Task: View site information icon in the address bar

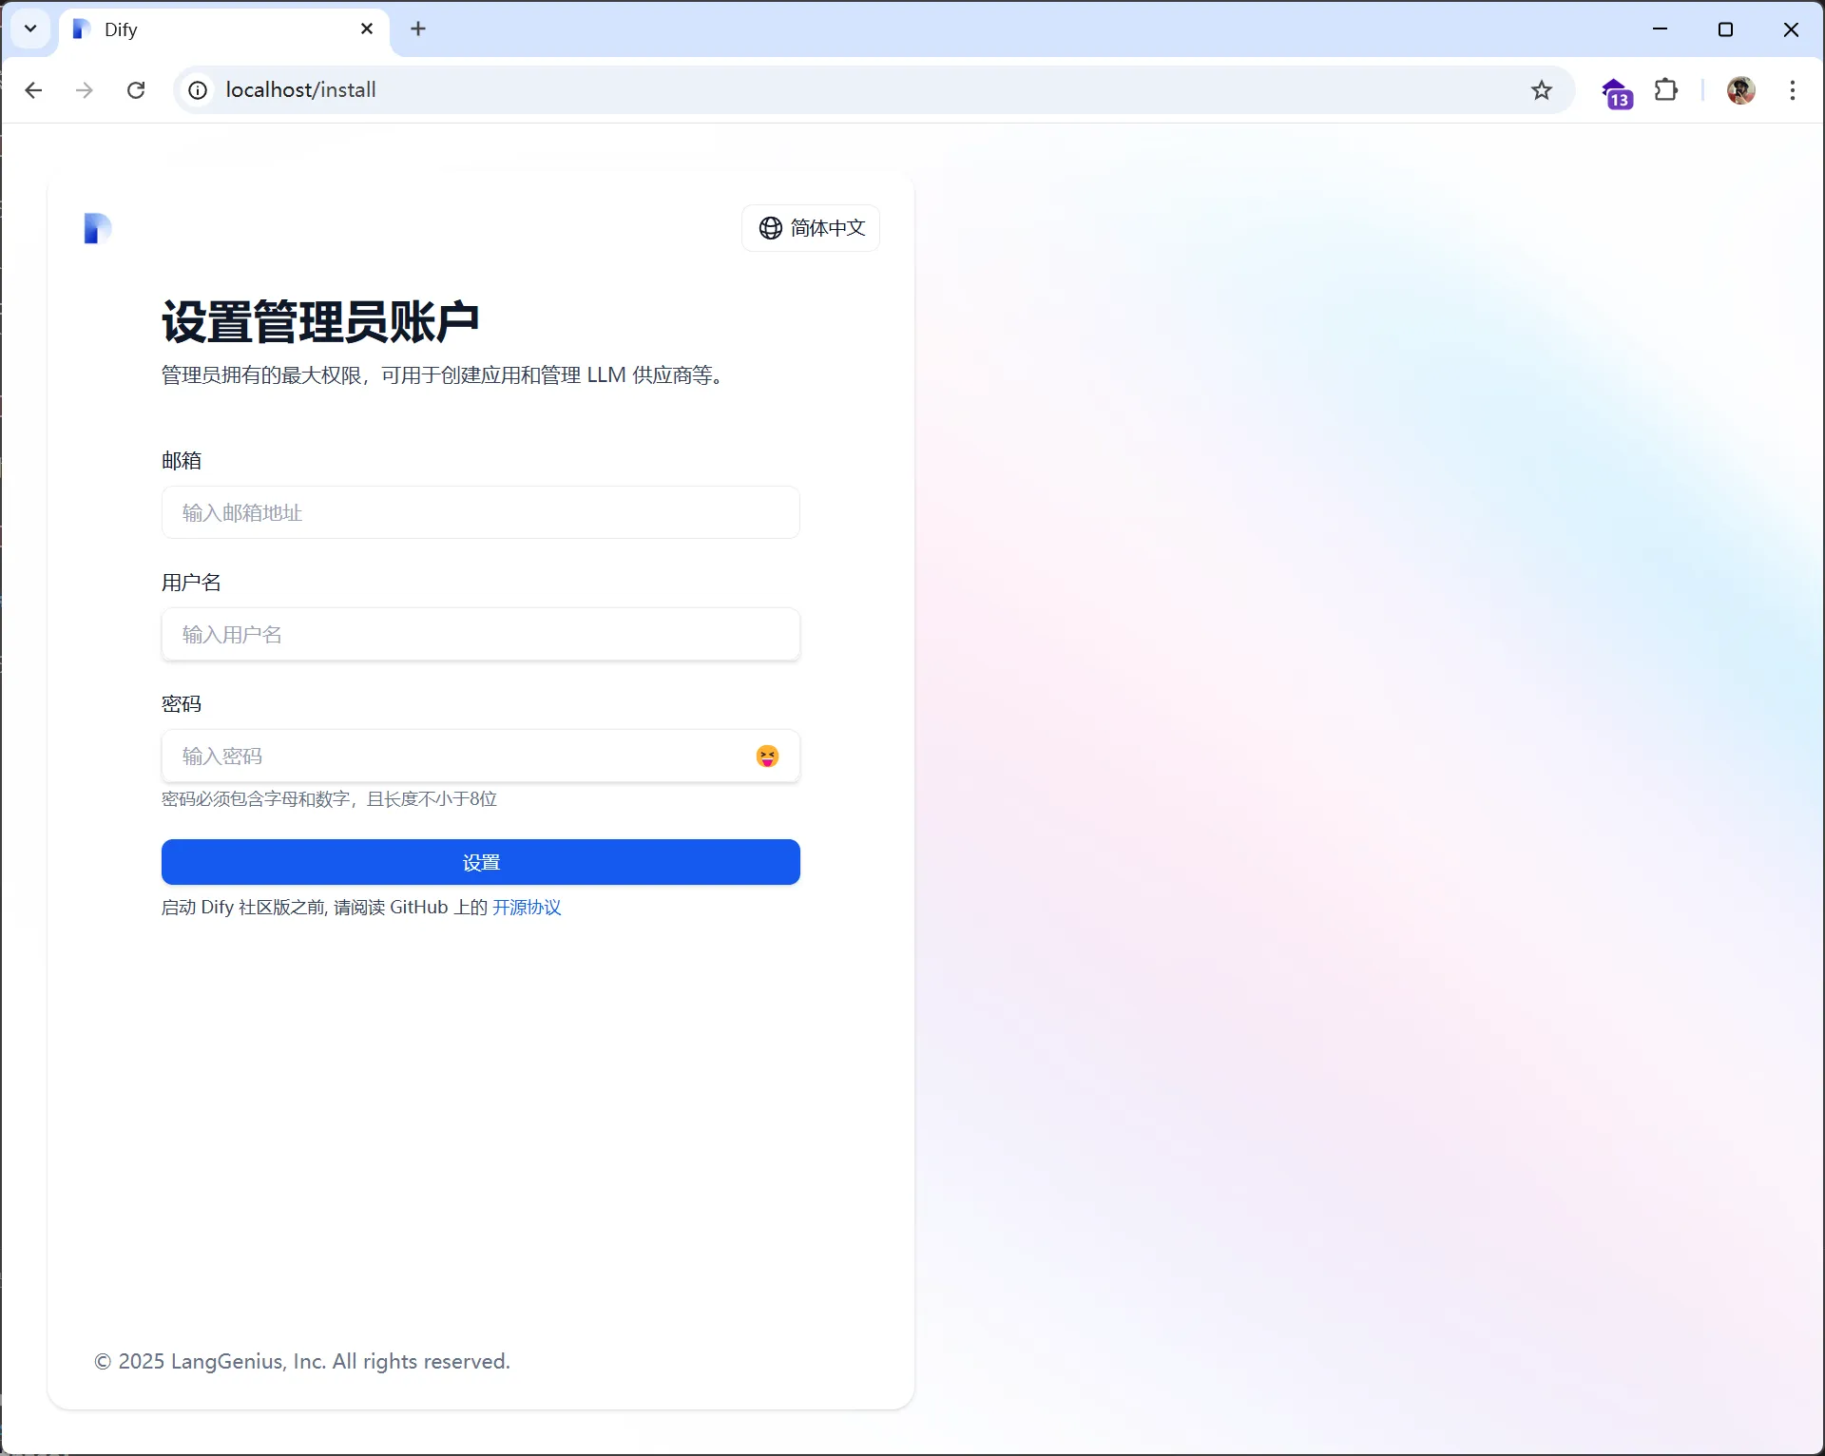Action: (198, 89)
